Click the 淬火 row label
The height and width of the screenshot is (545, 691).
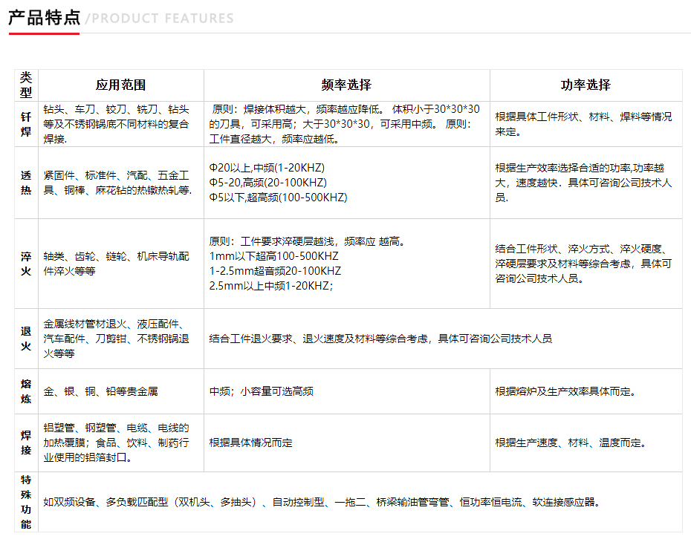26,264
